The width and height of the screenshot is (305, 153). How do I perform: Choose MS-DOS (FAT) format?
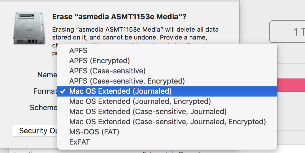pyautogui.click(x=167, y=132)
